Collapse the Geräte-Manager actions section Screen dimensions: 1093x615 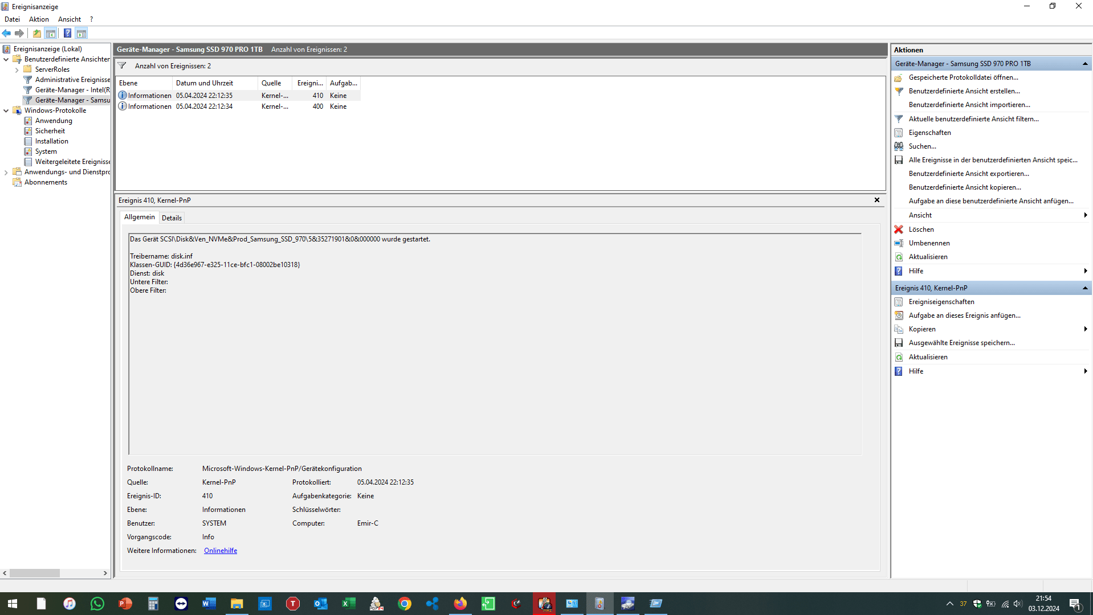1085,64
